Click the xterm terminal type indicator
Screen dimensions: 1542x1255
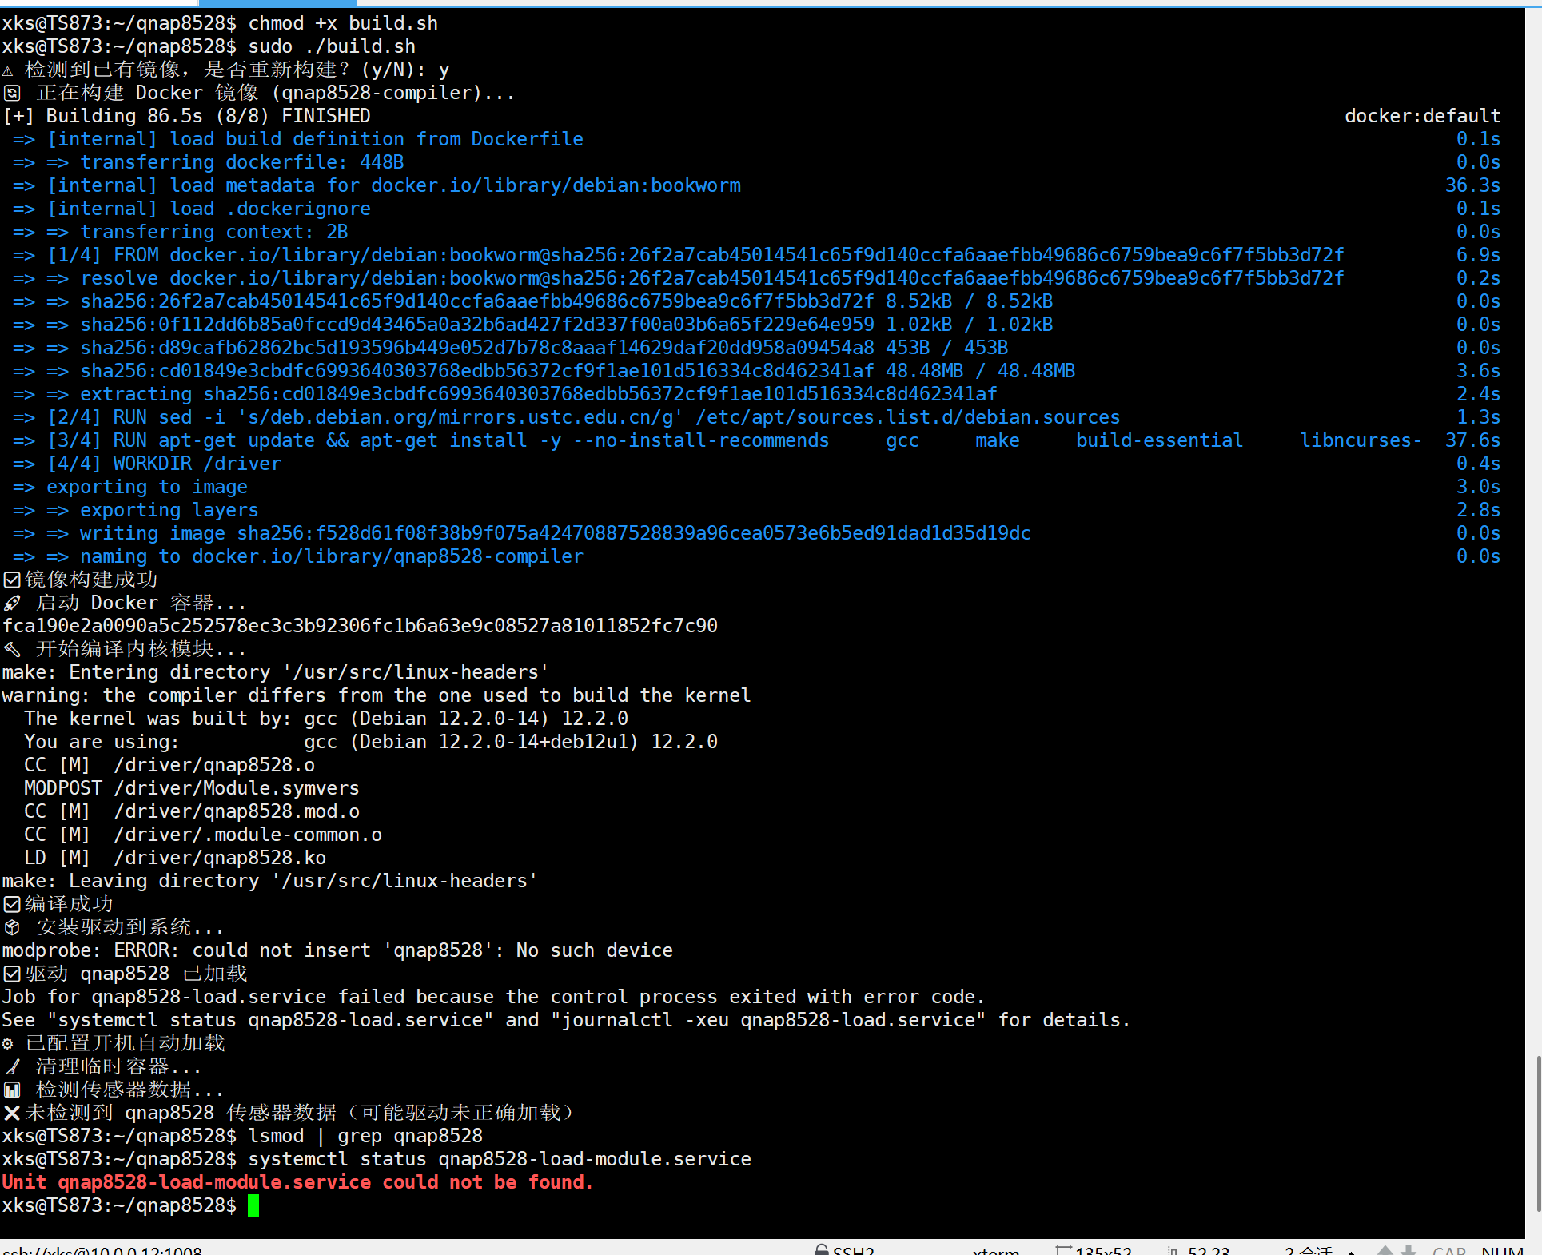995,1250
